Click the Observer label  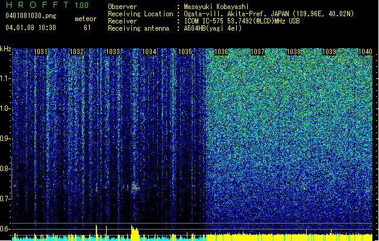[122, 7]
